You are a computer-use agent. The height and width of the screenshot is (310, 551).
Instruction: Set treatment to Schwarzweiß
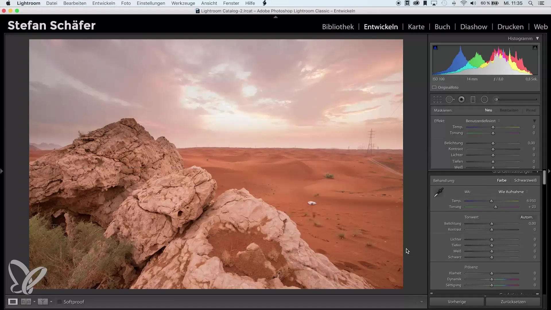(x=525, y=180)
